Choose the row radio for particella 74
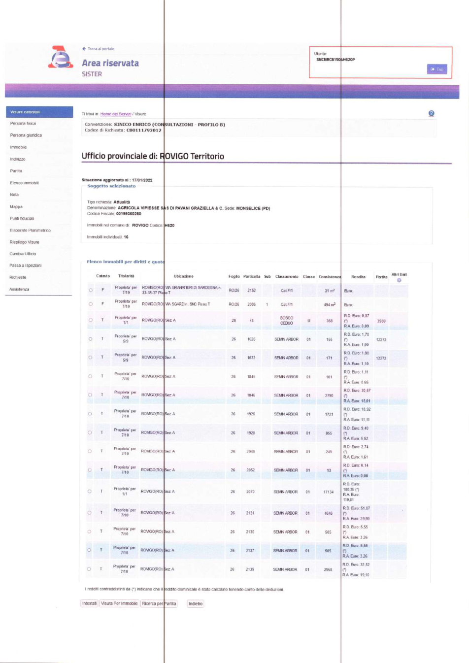The height and width of the screenshot is (663, 469). coord(90,320)
